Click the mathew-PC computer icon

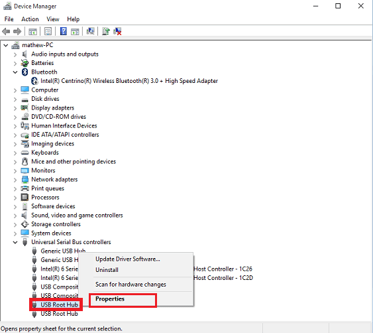15,45
